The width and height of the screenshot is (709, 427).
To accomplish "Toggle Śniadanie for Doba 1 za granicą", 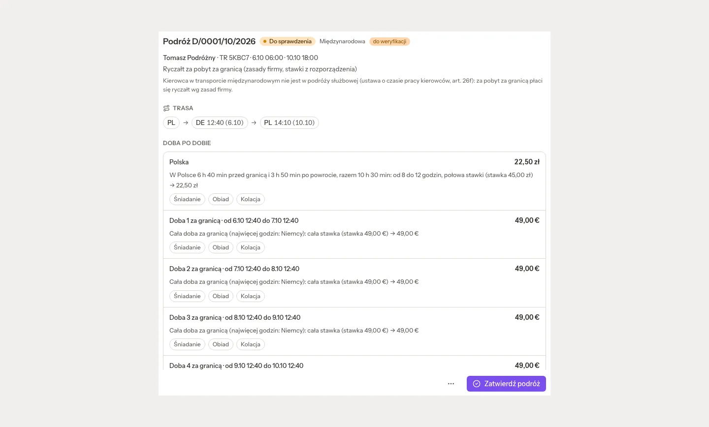I will [187, 247].
